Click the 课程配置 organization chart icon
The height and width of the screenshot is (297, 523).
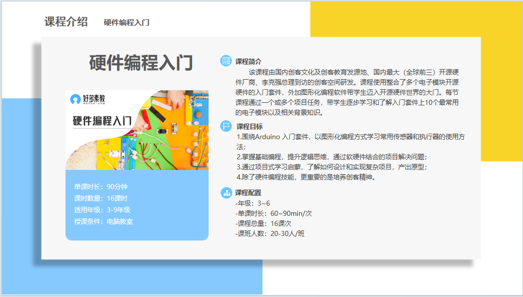[x=226, y=192]
